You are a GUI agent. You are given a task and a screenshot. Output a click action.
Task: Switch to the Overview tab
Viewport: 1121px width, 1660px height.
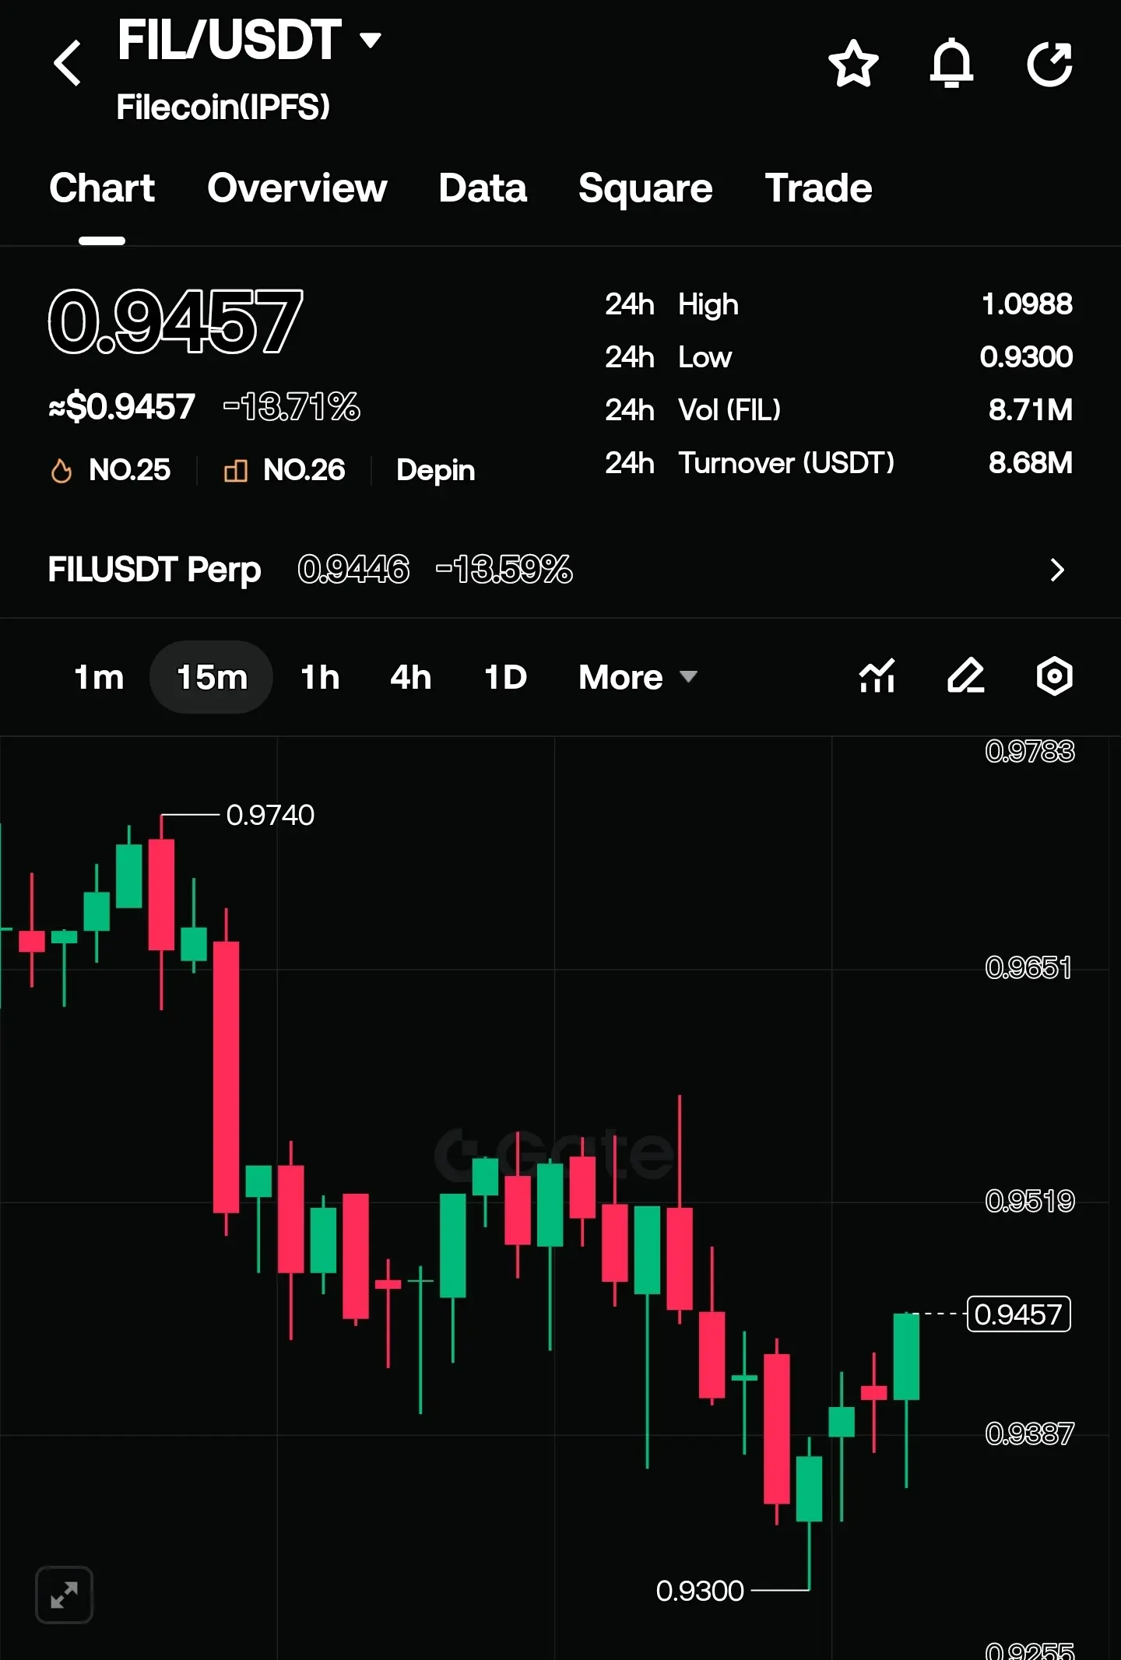[297, 188]
